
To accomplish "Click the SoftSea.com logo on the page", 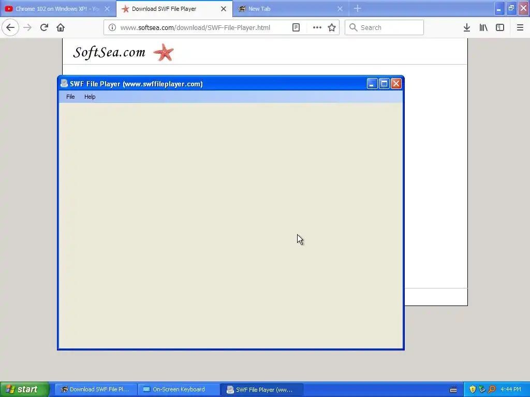I will tap(109, 52).
